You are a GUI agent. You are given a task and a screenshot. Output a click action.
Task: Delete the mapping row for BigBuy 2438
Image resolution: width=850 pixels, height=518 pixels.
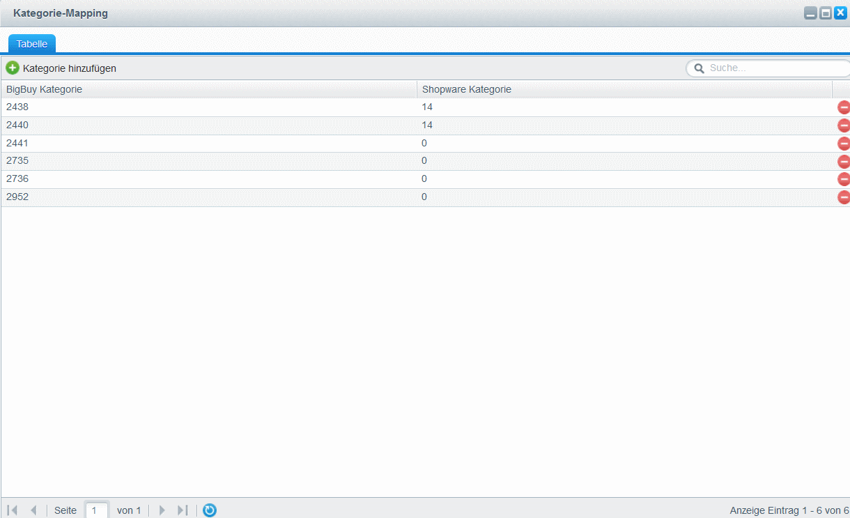click(843, 107)
